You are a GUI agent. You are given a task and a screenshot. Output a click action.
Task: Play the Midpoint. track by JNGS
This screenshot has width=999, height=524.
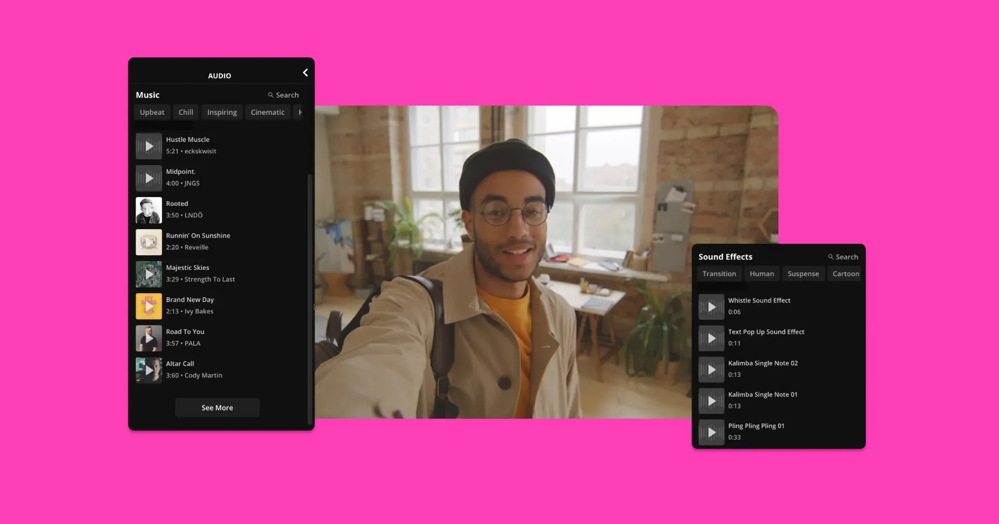pos(149,178)
